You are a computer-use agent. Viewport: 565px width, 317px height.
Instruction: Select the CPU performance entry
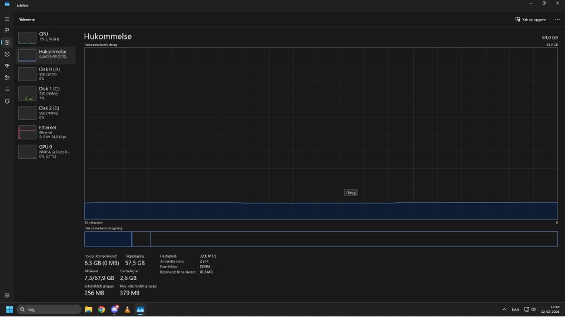[x=46, y=38]
